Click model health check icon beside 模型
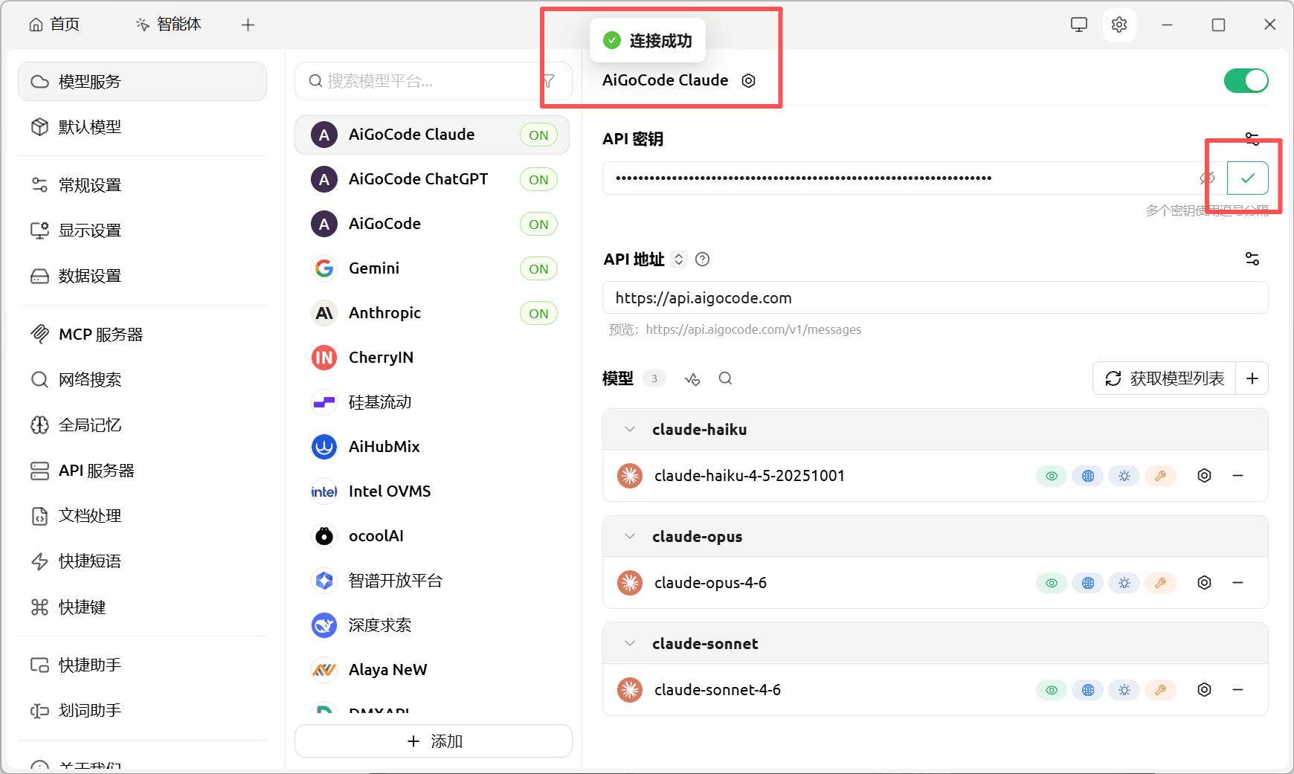Screen dimensions: 1294x774 (x=692, y=378)
